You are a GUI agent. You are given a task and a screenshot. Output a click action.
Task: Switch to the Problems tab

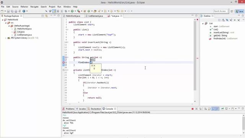coord(69,109)
